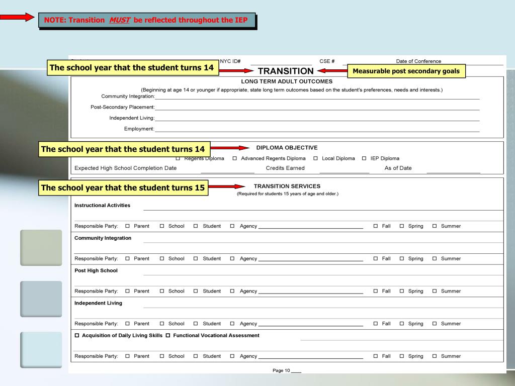Viewport: 515px width, 386px height.
Task: Tick Agency in Daily Living Skills row
Action: (x=232, y=356)
